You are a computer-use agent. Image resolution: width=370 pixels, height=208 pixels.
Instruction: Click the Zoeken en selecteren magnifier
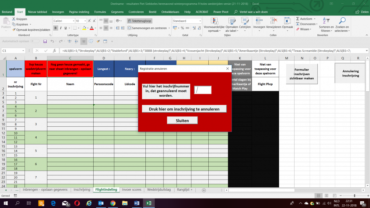coord(342,21)
